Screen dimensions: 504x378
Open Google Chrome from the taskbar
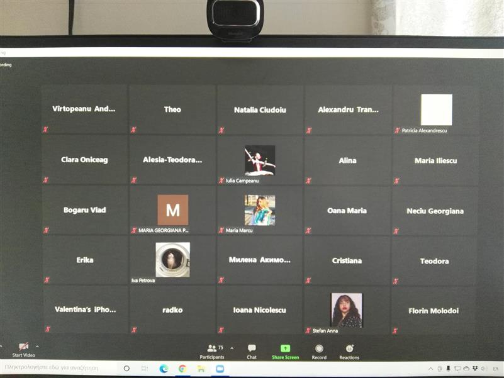click(x=182, y=369)
